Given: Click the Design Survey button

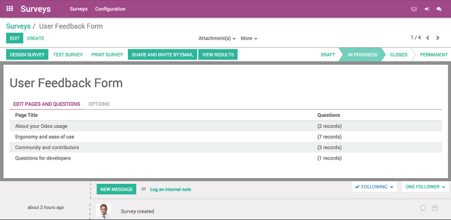Looking at the screenshot, I should coord(27,55).
